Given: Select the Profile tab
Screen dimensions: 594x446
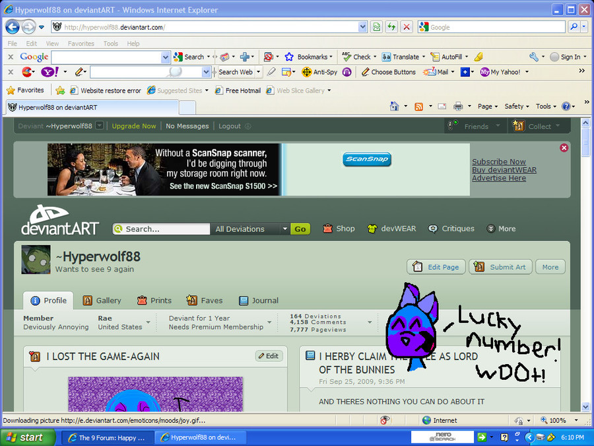Looking at the screenshot, I should pos(48,301).
